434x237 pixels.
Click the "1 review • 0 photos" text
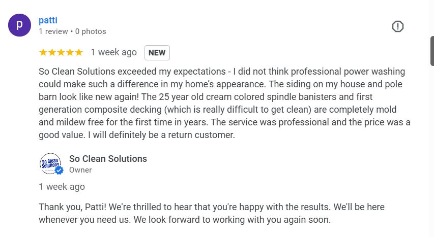point(72,31)
